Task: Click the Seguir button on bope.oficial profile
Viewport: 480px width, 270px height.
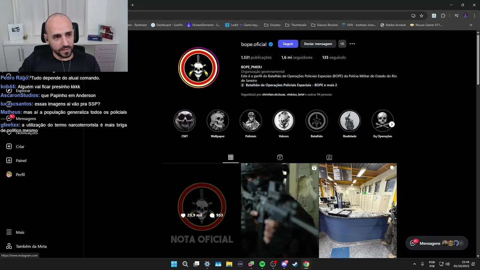Action: 288,44
